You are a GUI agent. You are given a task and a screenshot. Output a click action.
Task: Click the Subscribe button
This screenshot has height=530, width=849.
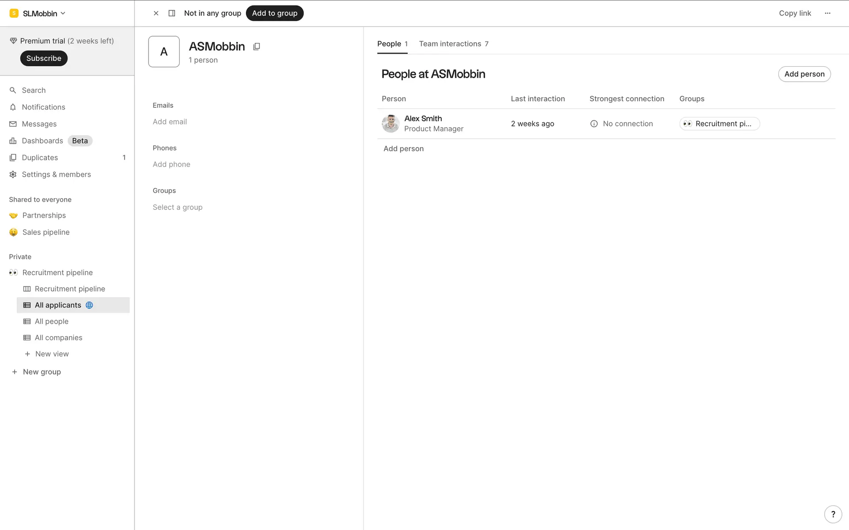44,58
